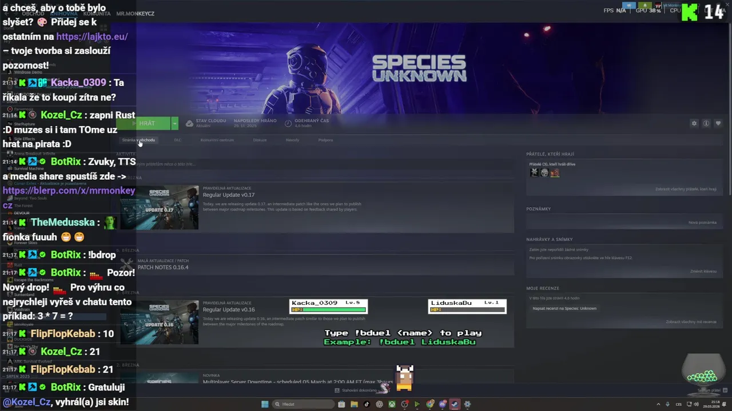Open the Stránka v obchodu tab

click(138, 140)
